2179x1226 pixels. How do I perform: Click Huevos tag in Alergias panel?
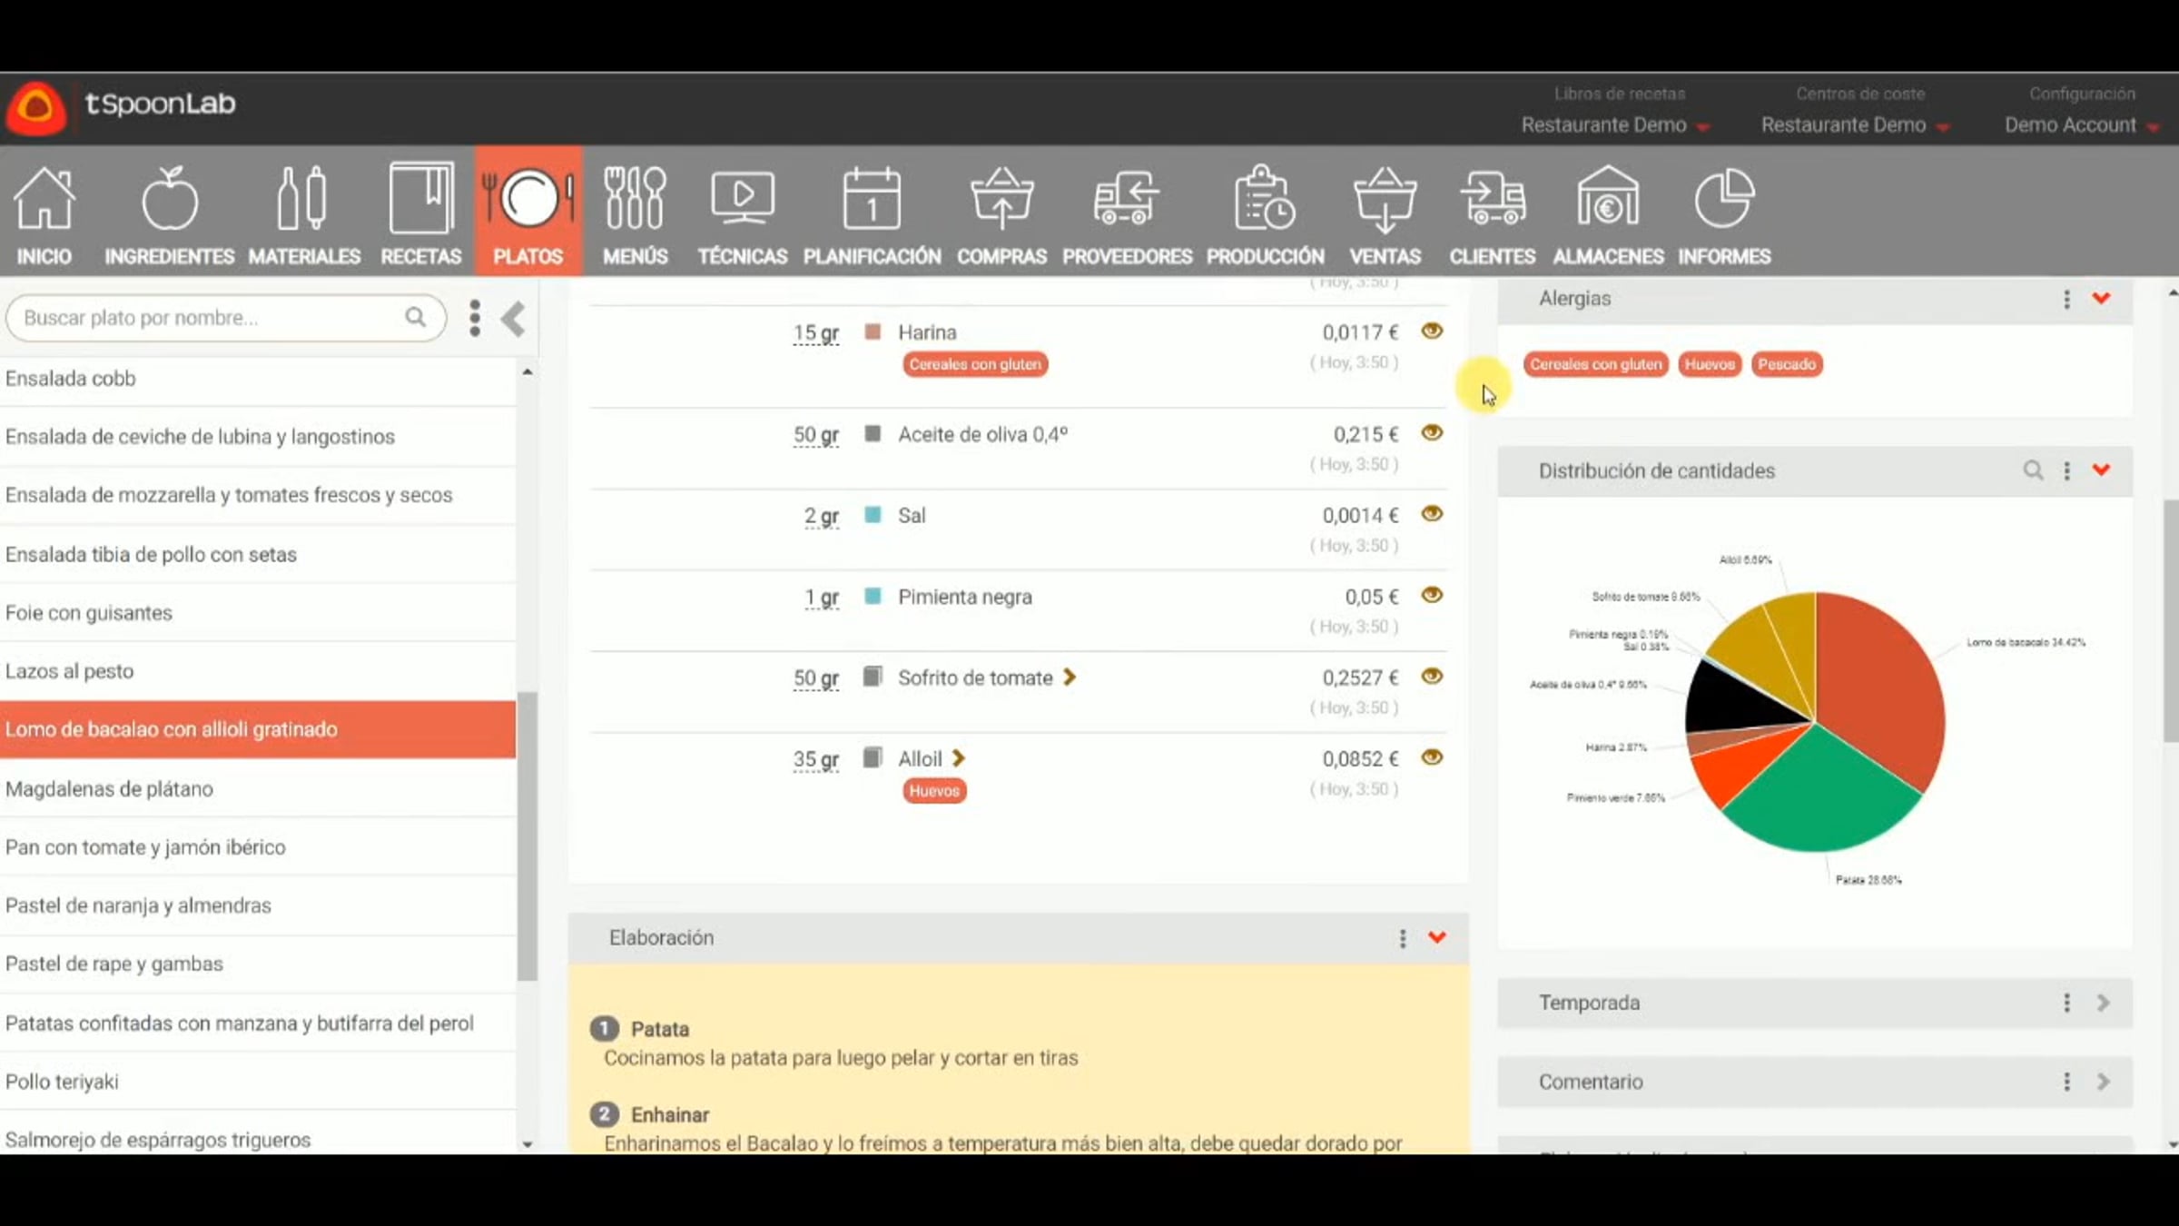(x=1710, y=364)
